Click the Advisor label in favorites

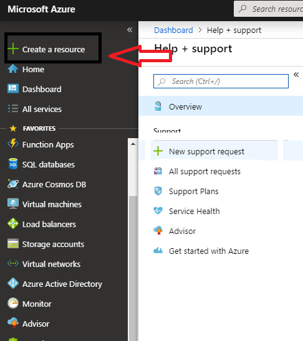[36, 324]
